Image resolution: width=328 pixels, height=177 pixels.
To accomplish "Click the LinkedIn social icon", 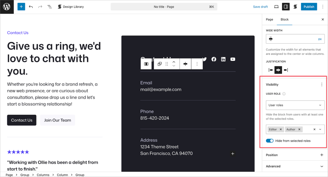I will tap(223, 59).
